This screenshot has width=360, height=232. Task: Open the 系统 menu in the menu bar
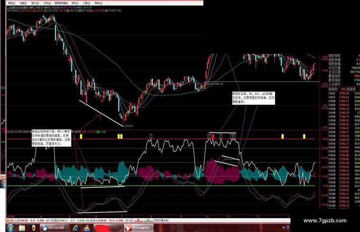point(11,3)
